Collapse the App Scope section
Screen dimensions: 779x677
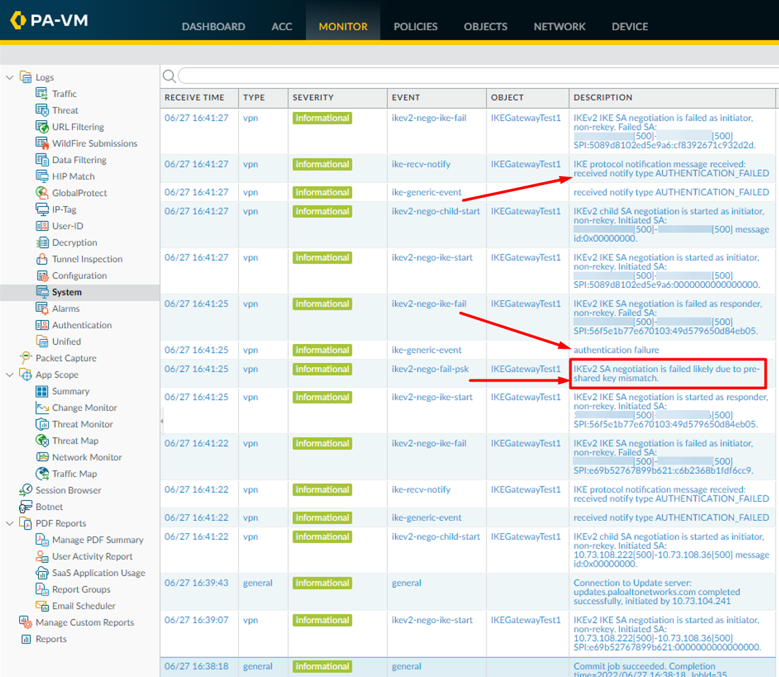10,374
